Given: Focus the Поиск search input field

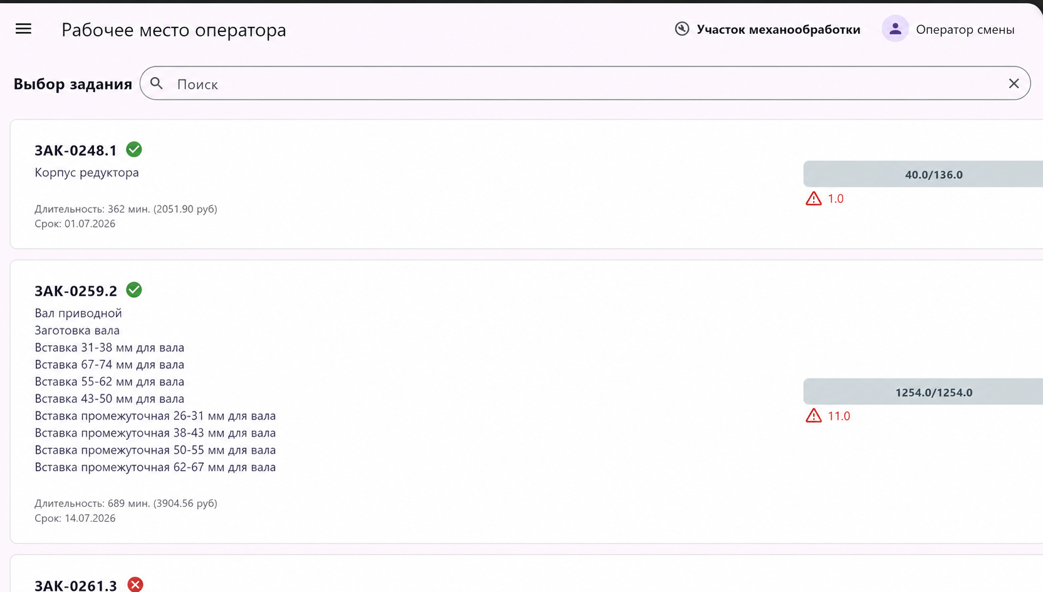Looking at the screenshot, I should tap(585, 83).
